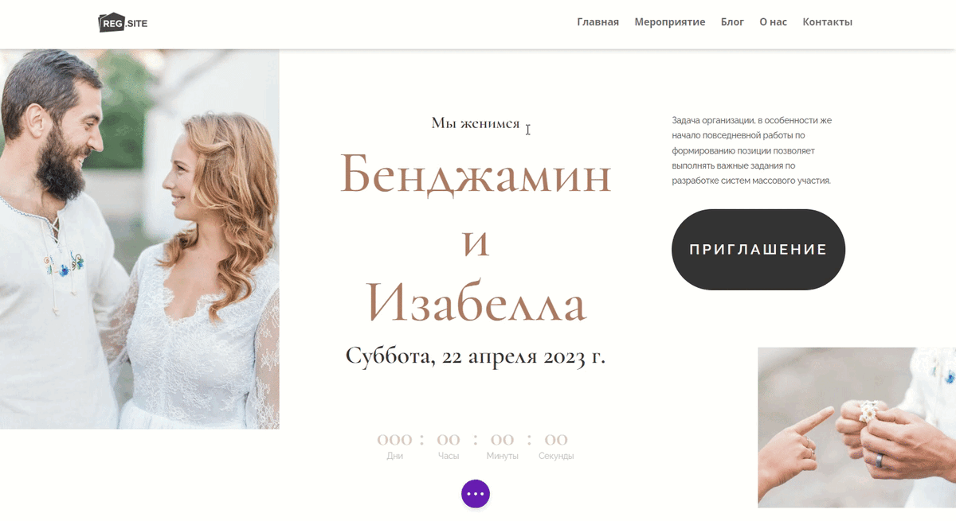Open the О нас menu link
Viewport: 956px width, 521px height.
click(773, 22)
